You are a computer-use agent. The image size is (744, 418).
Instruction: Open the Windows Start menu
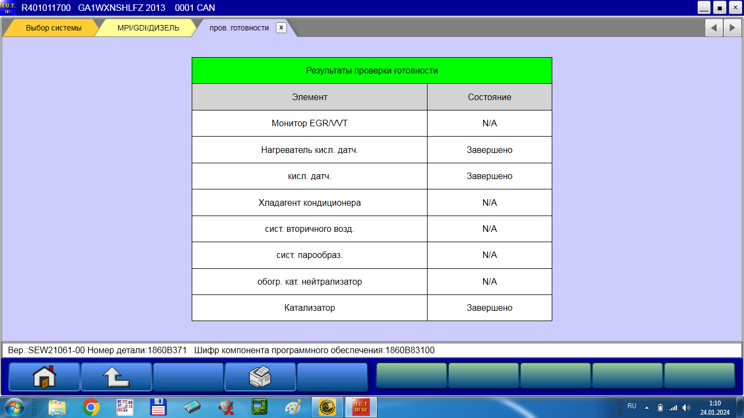click(14, 407)
